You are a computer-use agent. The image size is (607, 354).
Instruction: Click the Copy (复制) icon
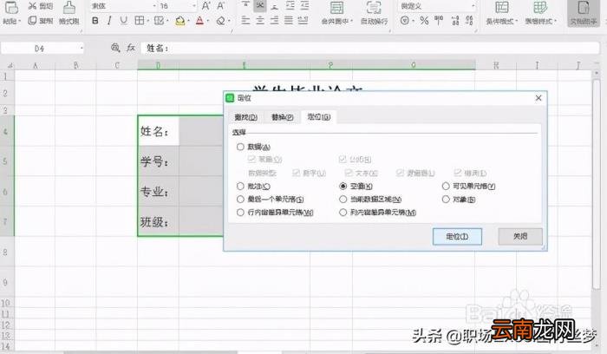click(x=33, y=20)
